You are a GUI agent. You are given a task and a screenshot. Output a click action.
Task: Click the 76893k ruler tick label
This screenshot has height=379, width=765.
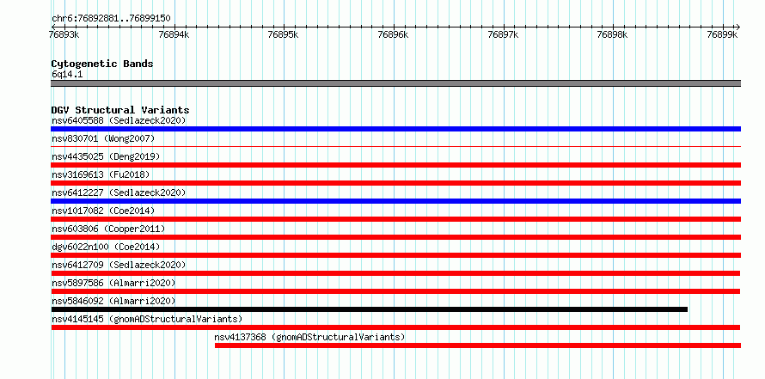[64, 35]
